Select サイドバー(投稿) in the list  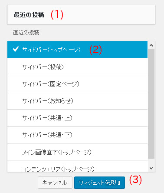pyautogui.click(x=77, y=67)
